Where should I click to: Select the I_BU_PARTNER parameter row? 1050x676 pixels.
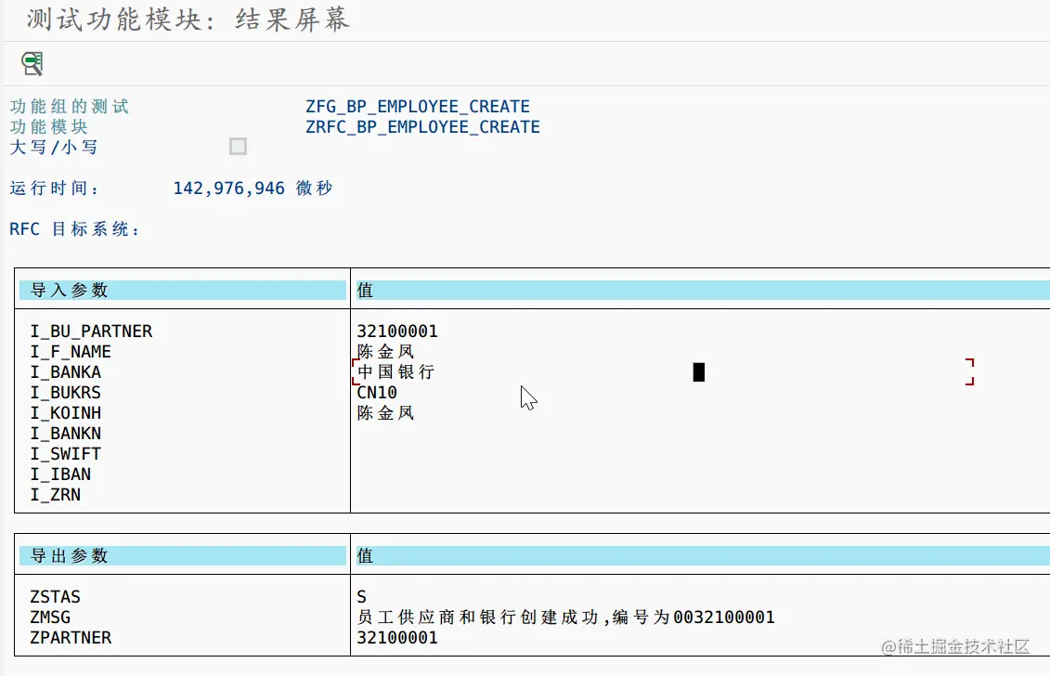(92, 331)
